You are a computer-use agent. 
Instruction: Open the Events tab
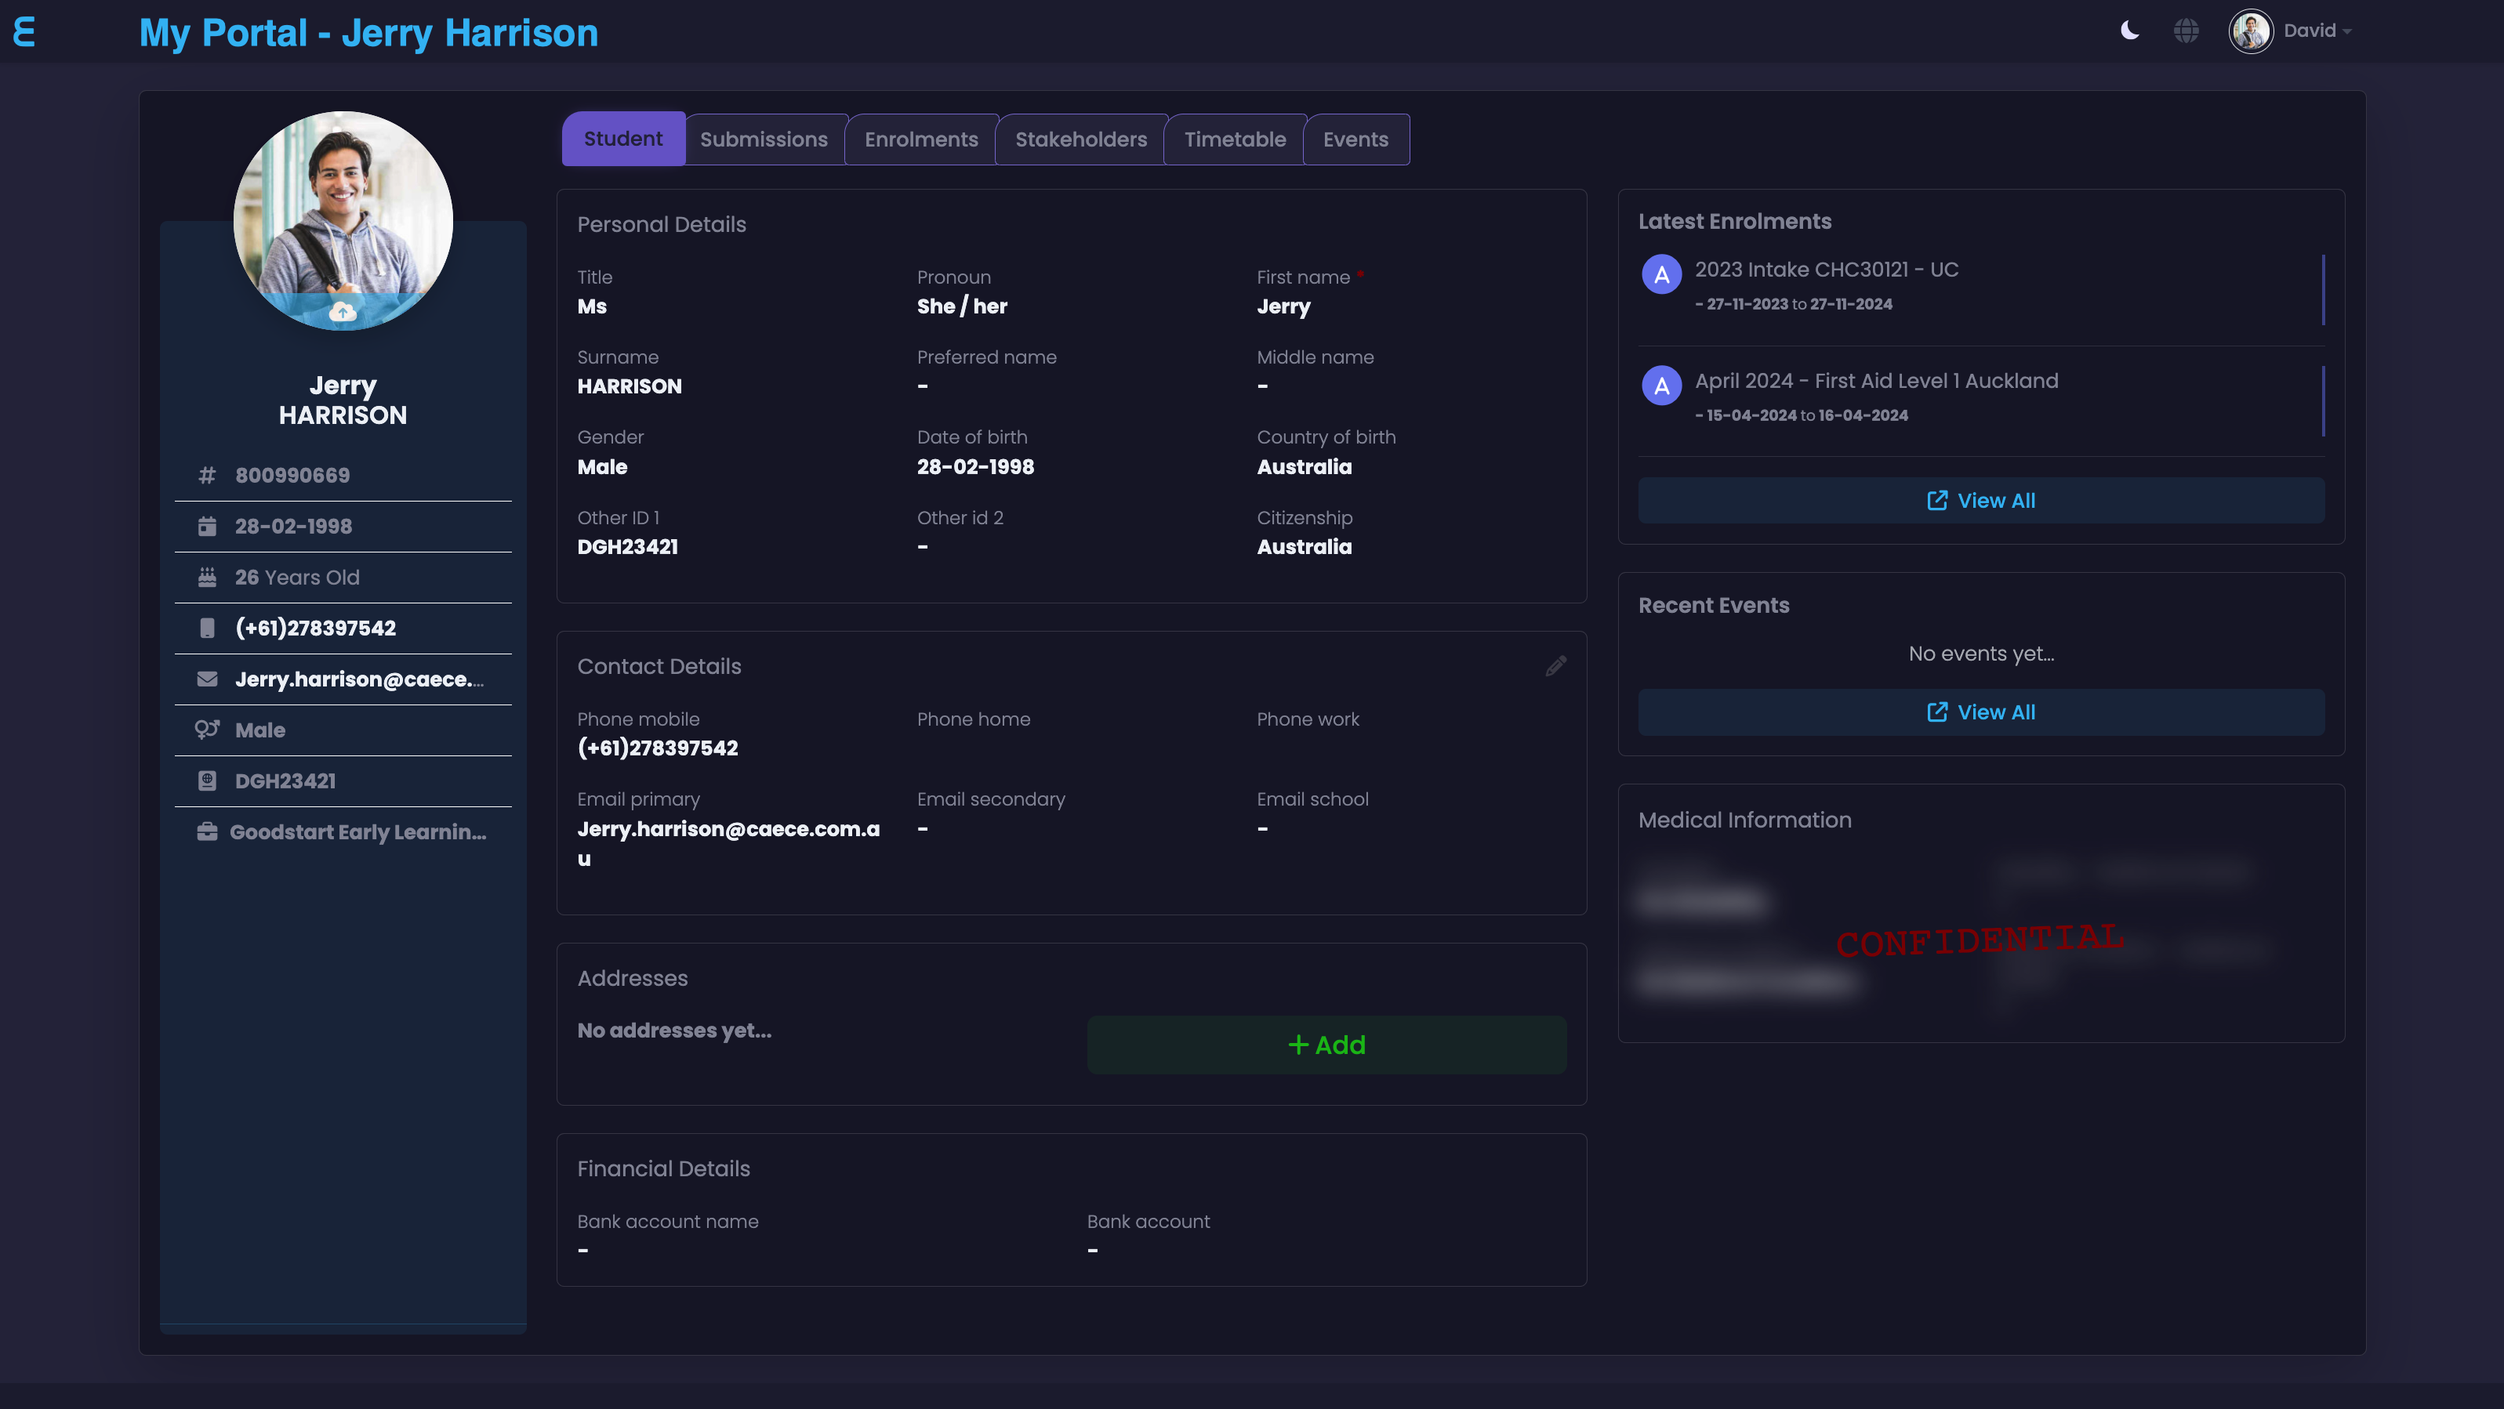(1355, 139)
